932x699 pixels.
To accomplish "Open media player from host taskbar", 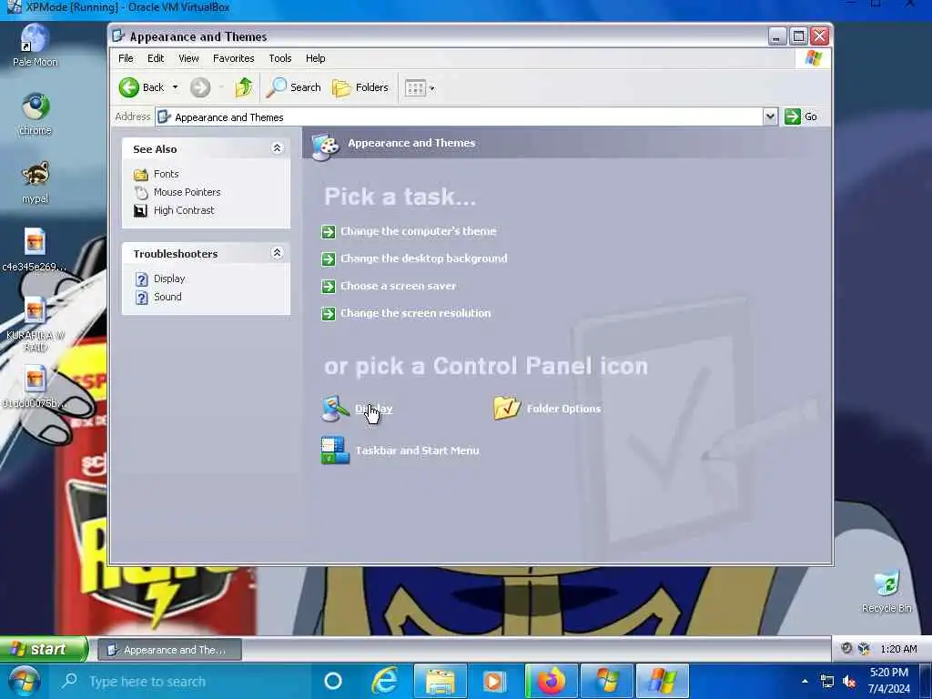I will (493, 681).
